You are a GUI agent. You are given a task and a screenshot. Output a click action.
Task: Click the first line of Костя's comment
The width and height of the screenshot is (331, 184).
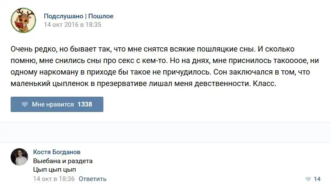tap(63, 161)
